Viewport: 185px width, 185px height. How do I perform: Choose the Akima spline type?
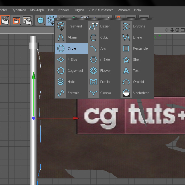(72, 37)
